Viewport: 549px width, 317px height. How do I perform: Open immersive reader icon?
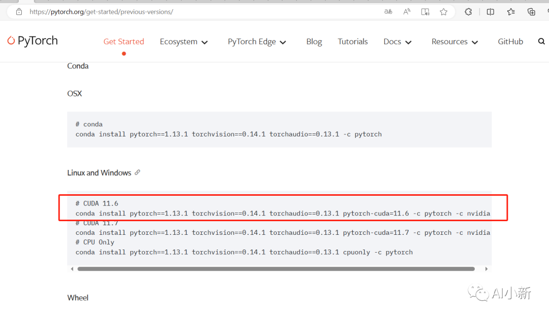(425, 12)
